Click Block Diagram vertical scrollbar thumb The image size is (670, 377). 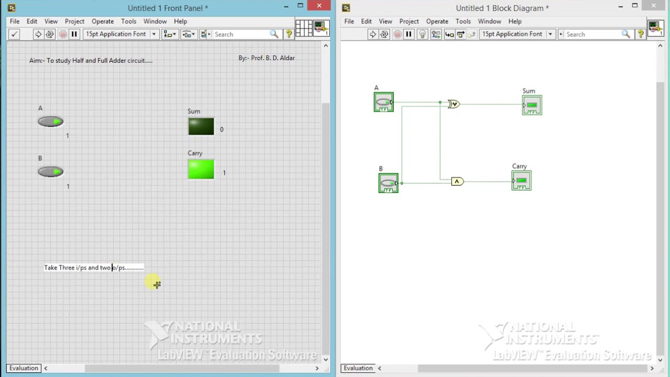[660, 217]
